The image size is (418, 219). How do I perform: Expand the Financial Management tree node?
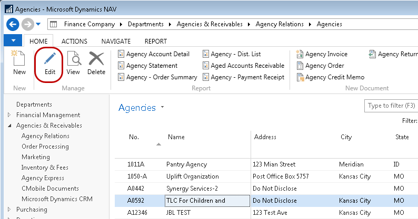(9, 115)
